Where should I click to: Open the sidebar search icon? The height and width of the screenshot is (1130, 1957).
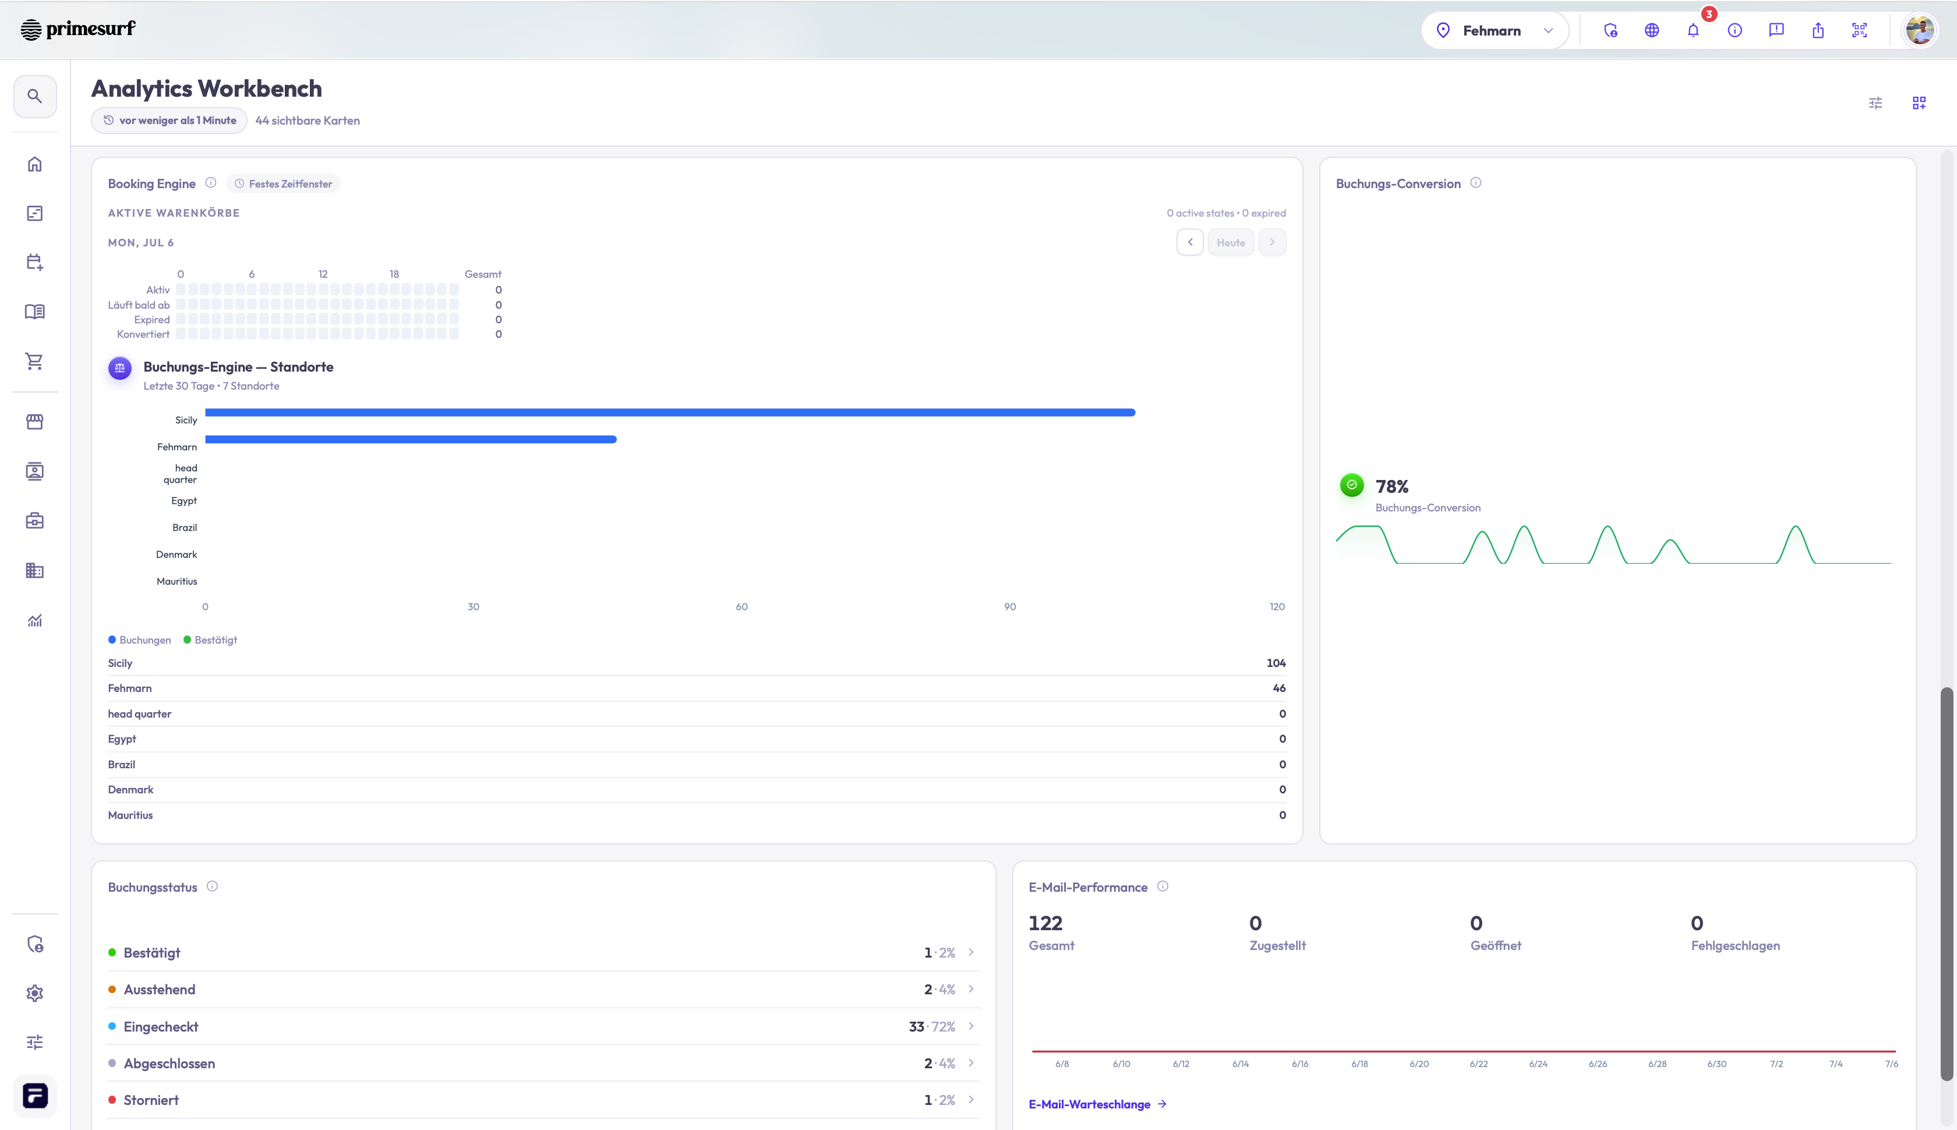tap(35, 96)
